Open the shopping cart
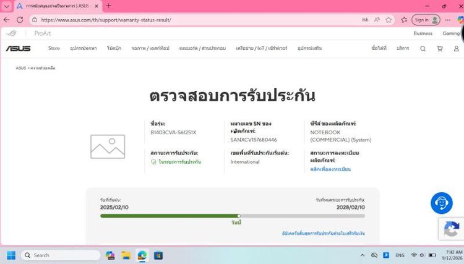Image resolution: width=464 pixels, height=264 pixels. [440, 49]
